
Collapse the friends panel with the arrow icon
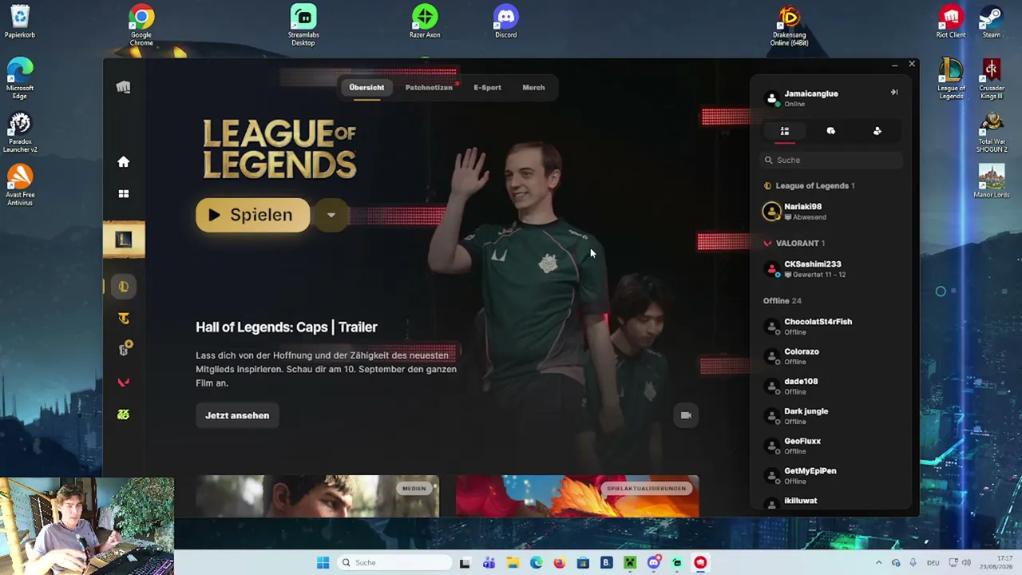tap(894, 93)
